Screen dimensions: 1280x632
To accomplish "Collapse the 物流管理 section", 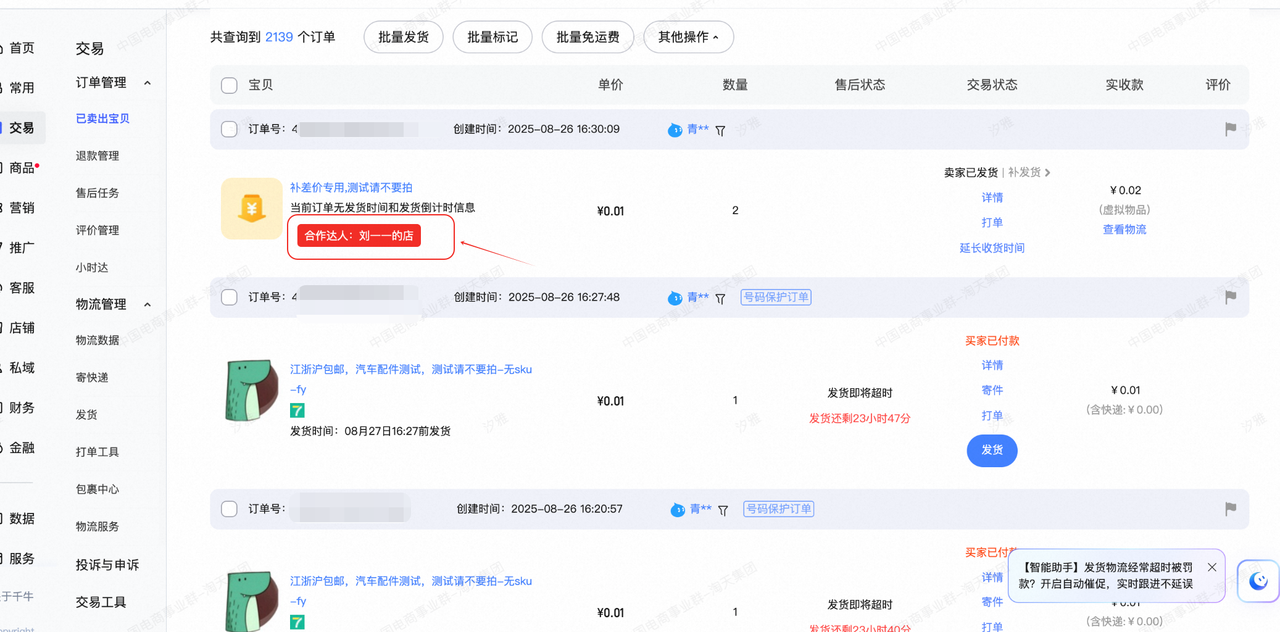I will click(x=148, y=304).
